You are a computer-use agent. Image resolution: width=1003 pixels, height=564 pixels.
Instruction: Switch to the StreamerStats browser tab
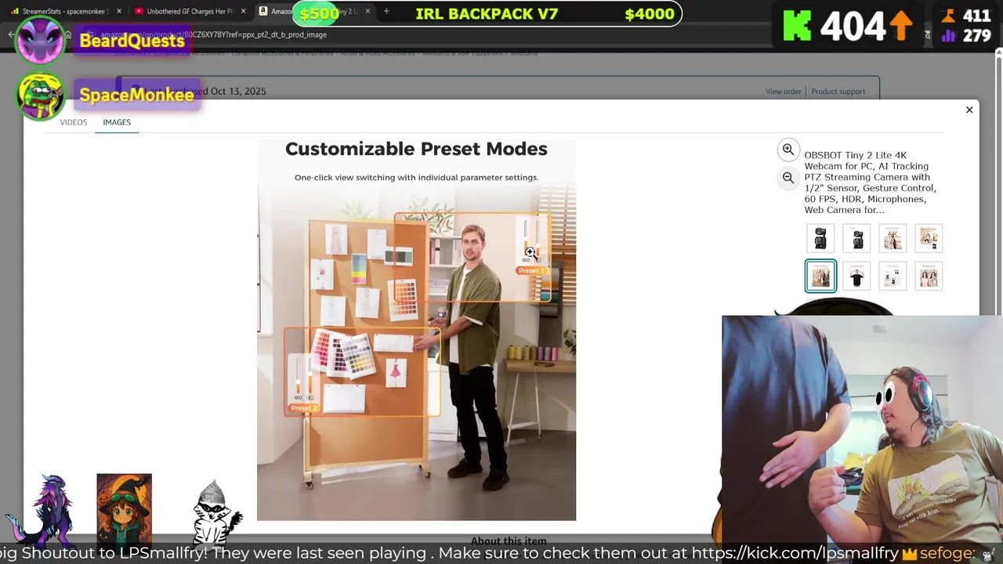(x=66, y=11)
